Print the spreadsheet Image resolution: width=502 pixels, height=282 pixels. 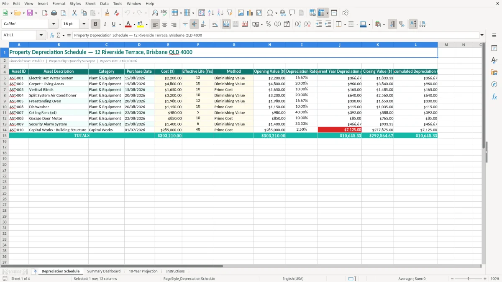(54, 13)
